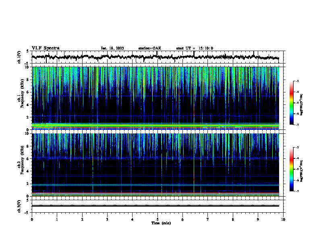This screenshot has height=246, width=319.
Task: Click the "8" kHz tick on ch.2 frequency axis
Action: tap(29, 146)
